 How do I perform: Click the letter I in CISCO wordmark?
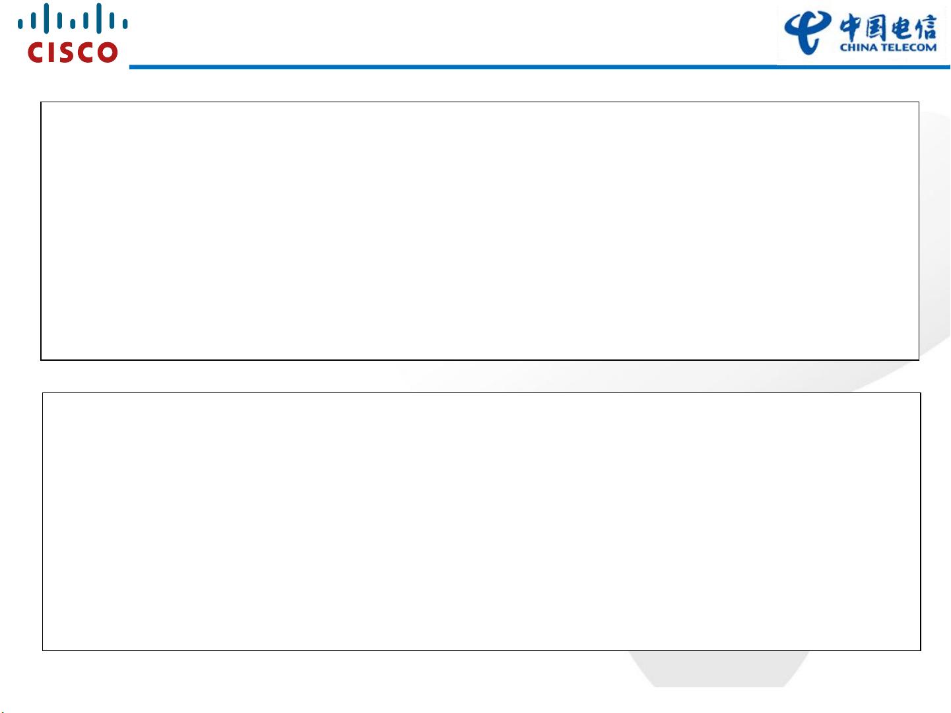point(51,52)
